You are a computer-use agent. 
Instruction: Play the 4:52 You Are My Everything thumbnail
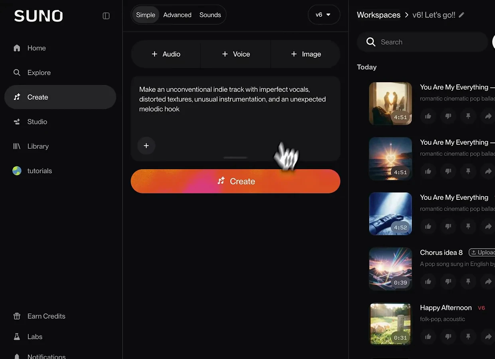390,214
